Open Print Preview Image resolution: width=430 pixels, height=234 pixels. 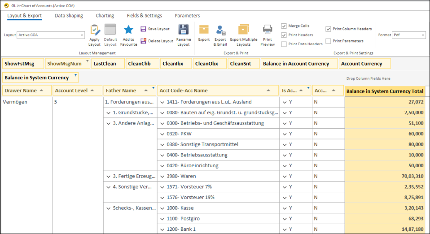coord(268,30)
